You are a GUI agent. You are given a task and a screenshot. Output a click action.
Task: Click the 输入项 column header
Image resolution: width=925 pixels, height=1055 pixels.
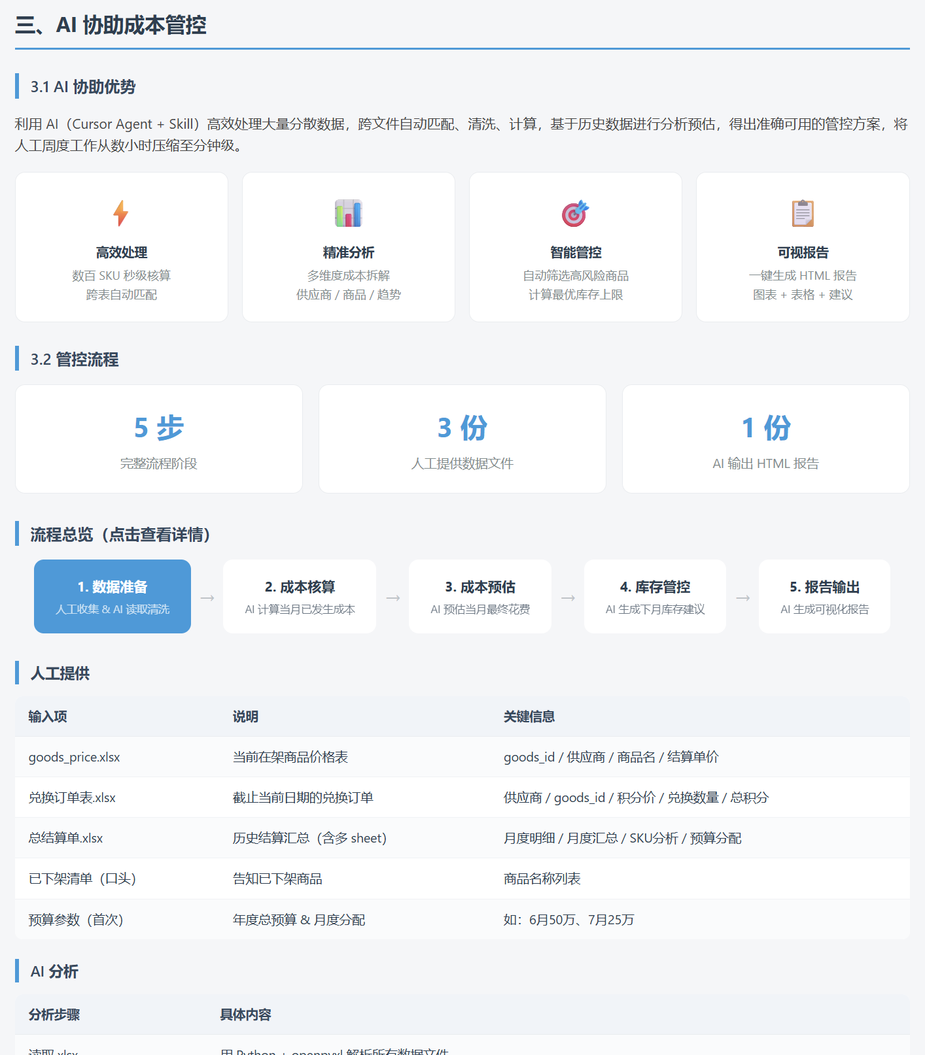pos(48,716)
